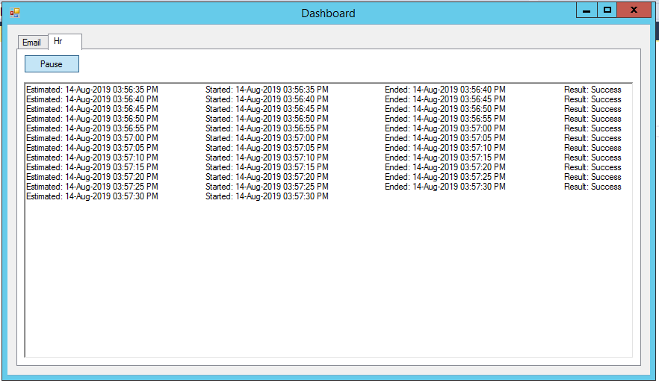Pick Ended: 14-Aug-2019 03:56:40 PM value
The image size is (659, 383).
[445, 90]
